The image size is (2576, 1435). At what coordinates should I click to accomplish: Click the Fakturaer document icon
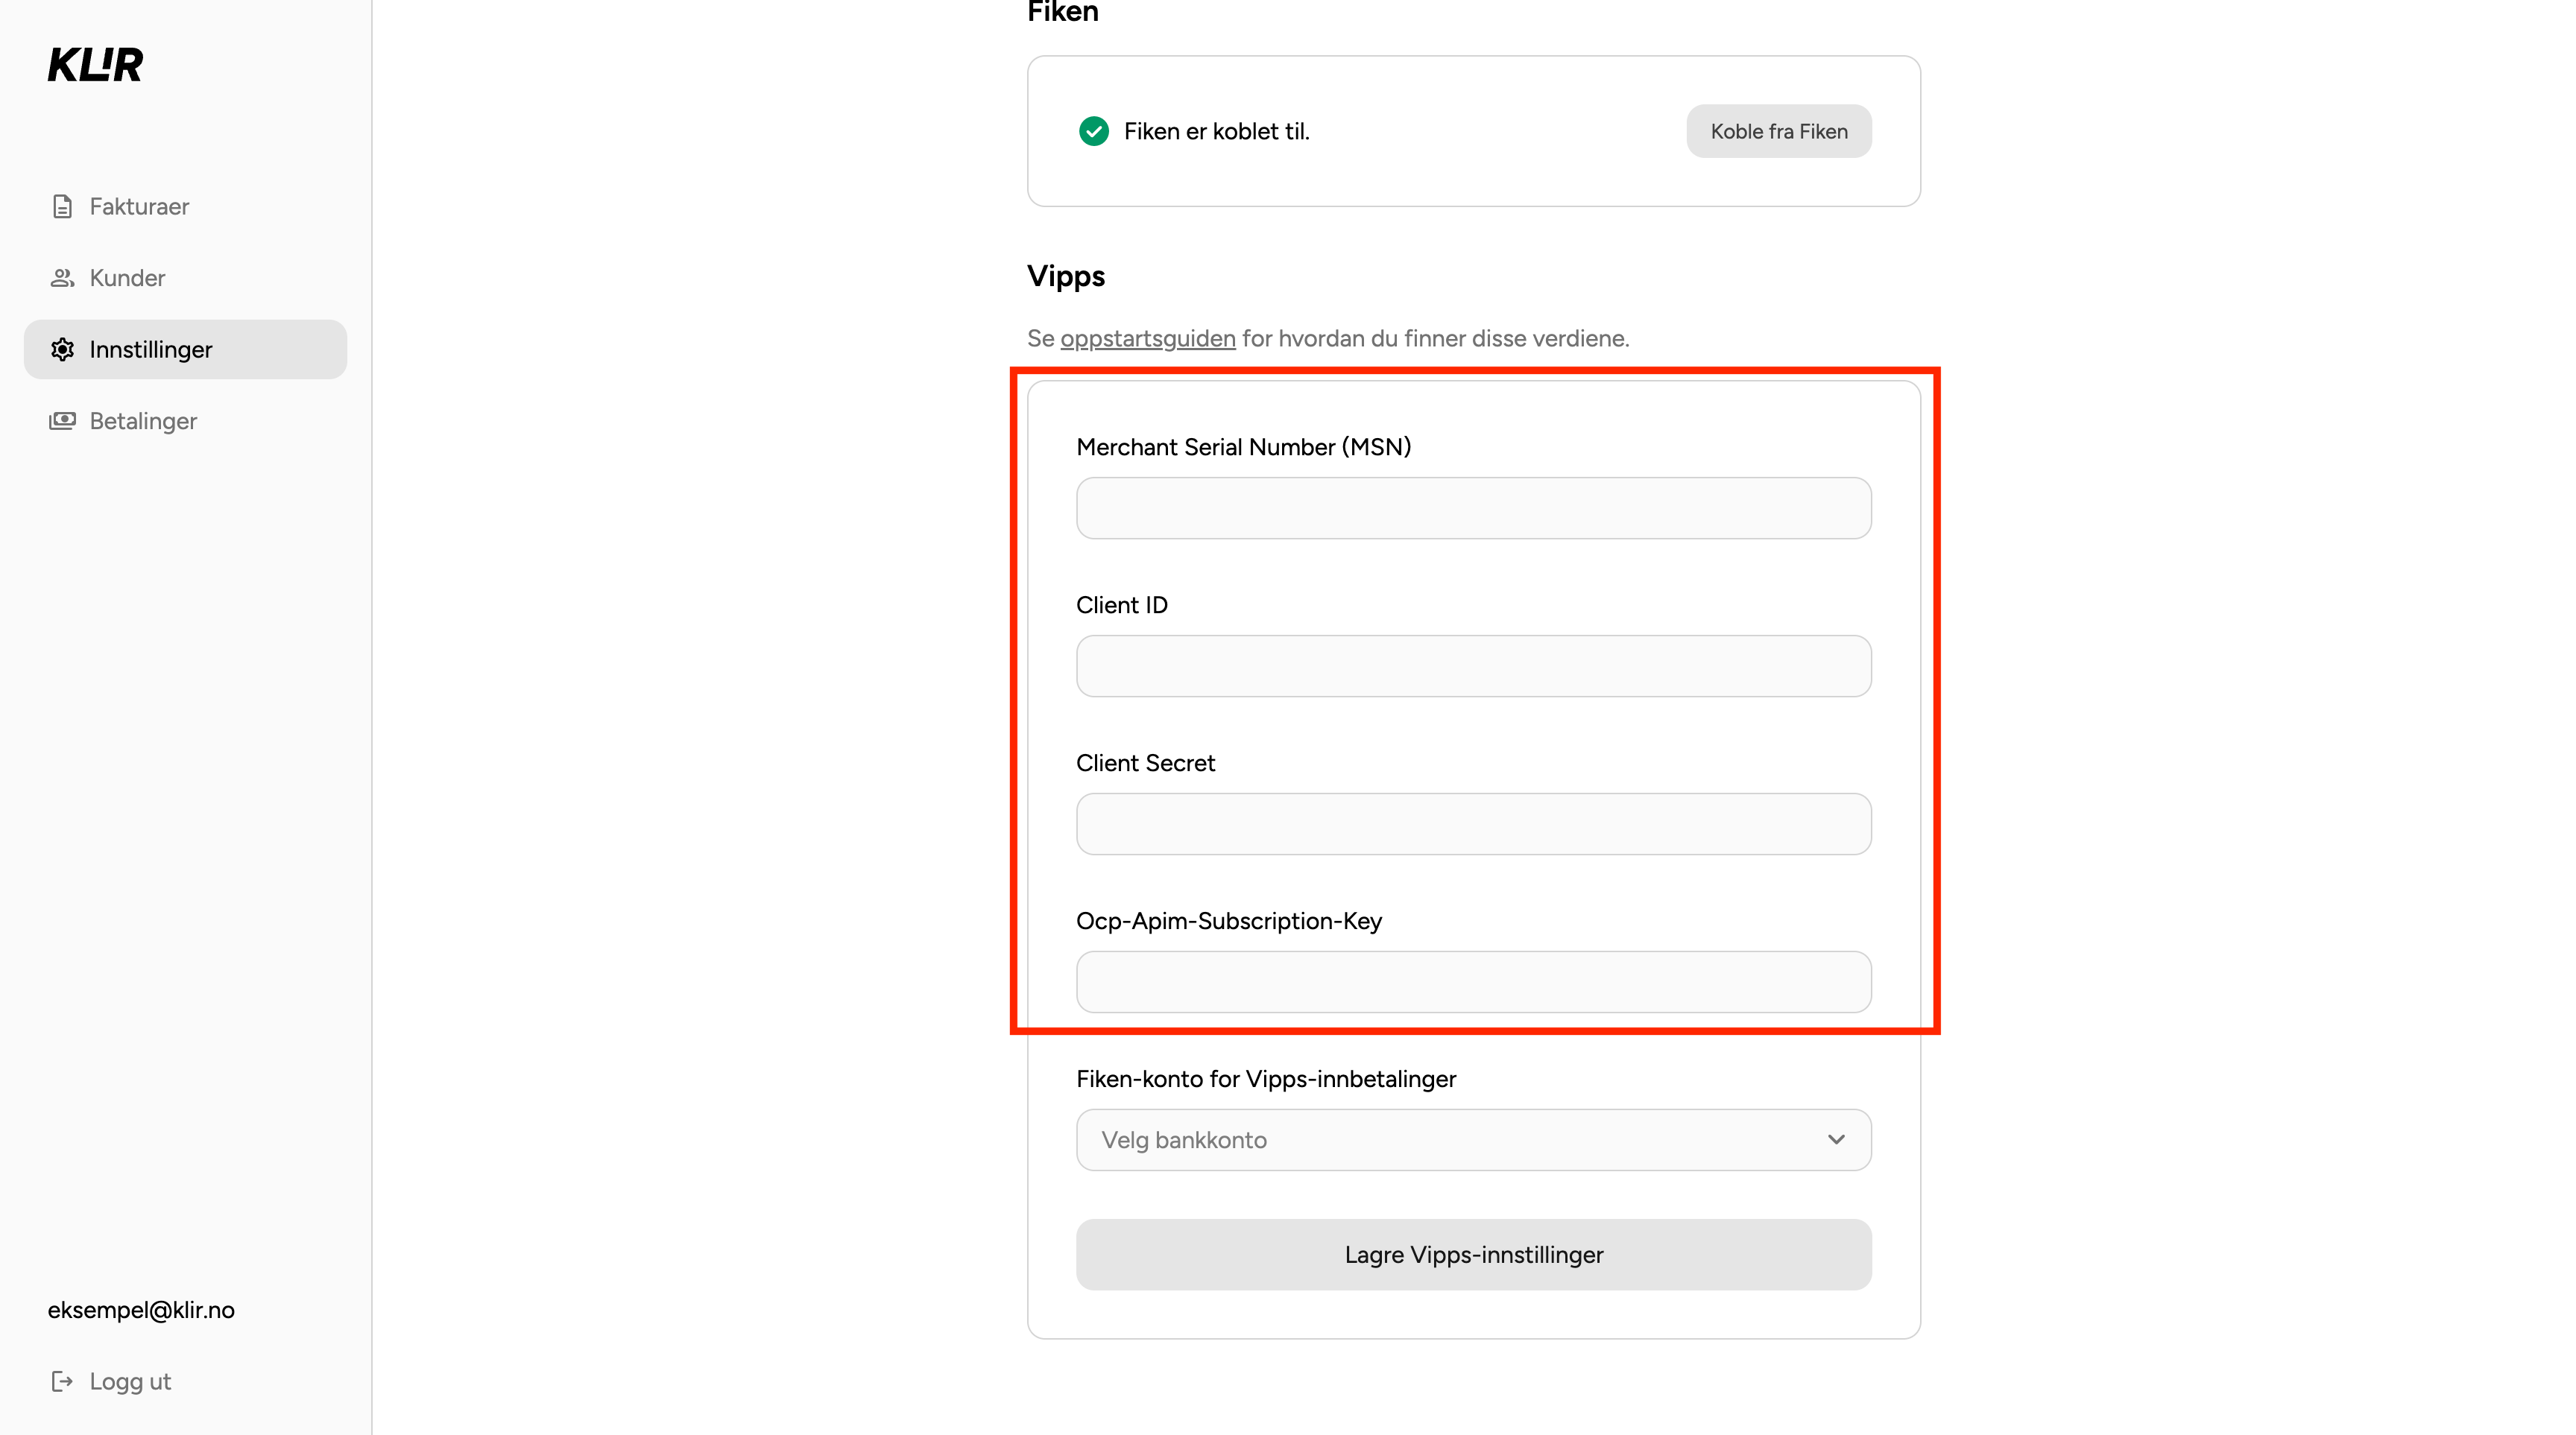tap(62, 207)
